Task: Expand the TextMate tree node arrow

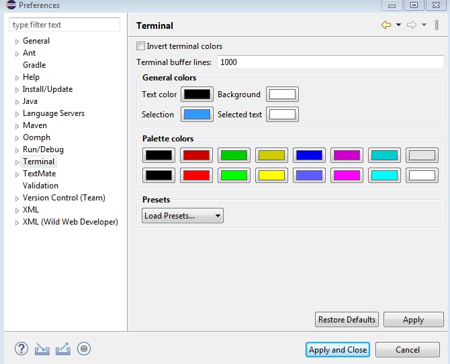Action: click(x=17, y=174)
